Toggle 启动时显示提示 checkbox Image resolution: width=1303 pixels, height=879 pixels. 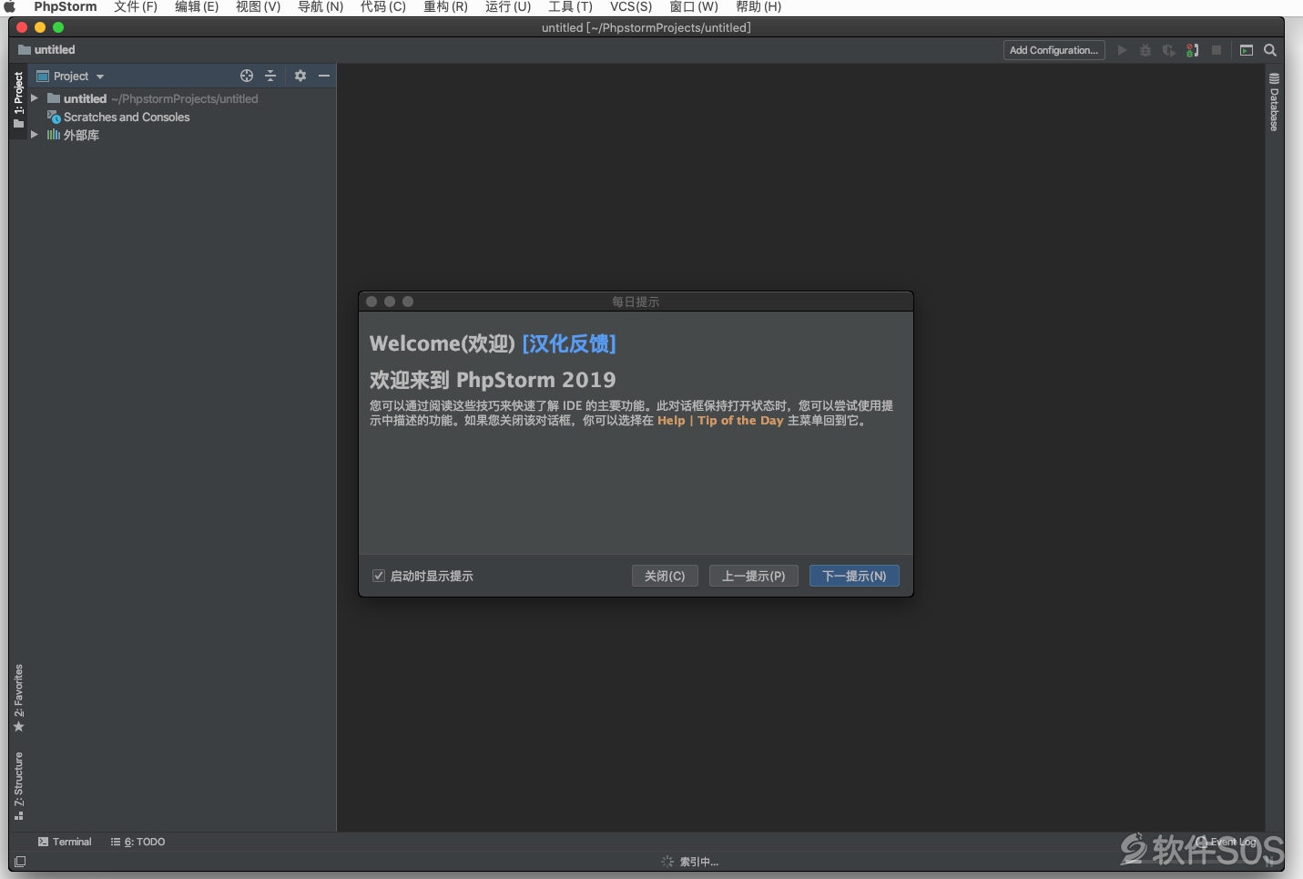point(379,576)
